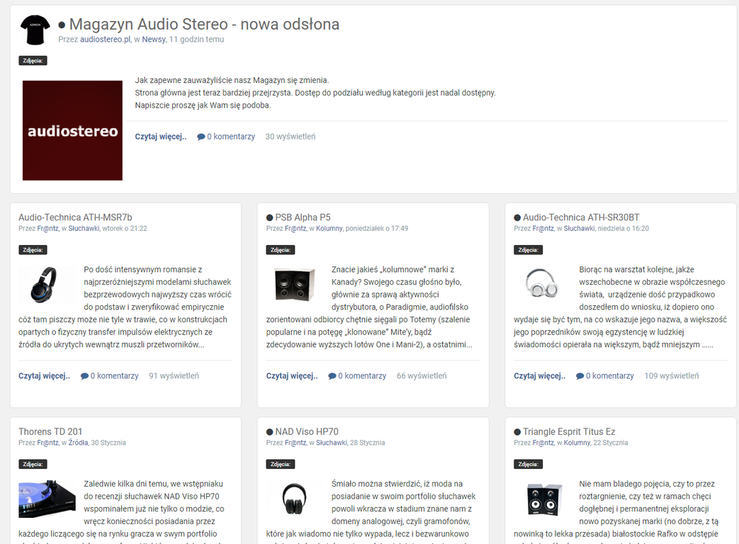Image resolution: width=739 pixels, height=544 pixels.
Task: Click Czytaj więcej in ATH-SR30BT card
Action: tap(540, 376)
